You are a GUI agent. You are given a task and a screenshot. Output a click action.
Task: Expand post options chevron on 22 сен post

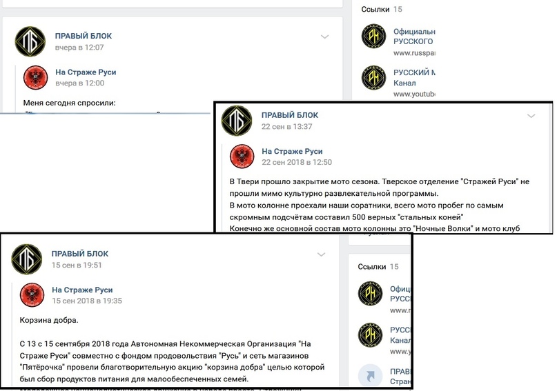pyautogui.click(x=531, y=116)
